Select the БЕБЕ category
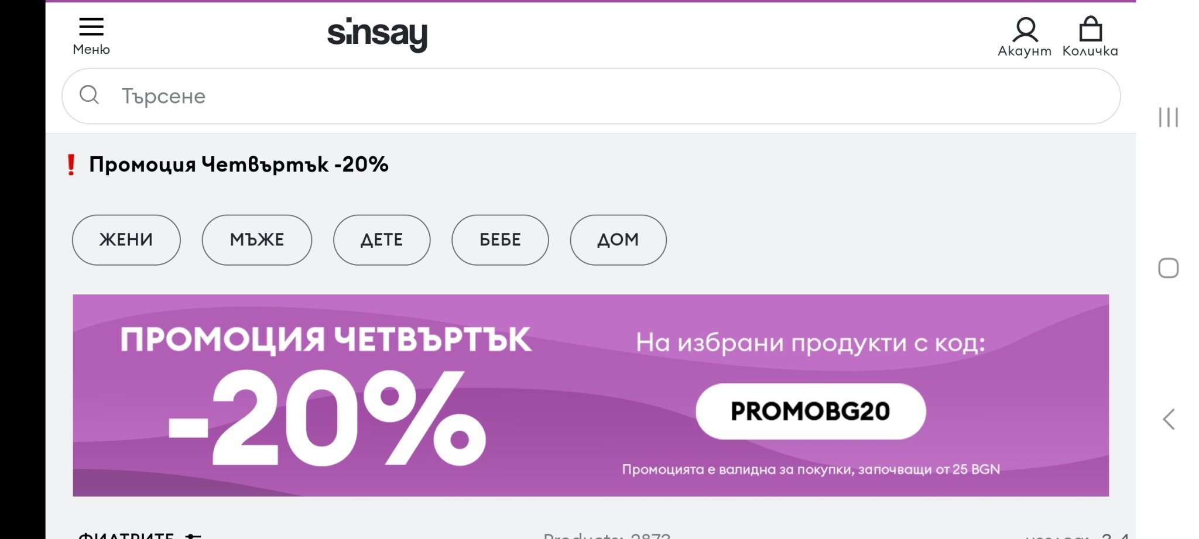1199x539 pixels. click(500, 240)
